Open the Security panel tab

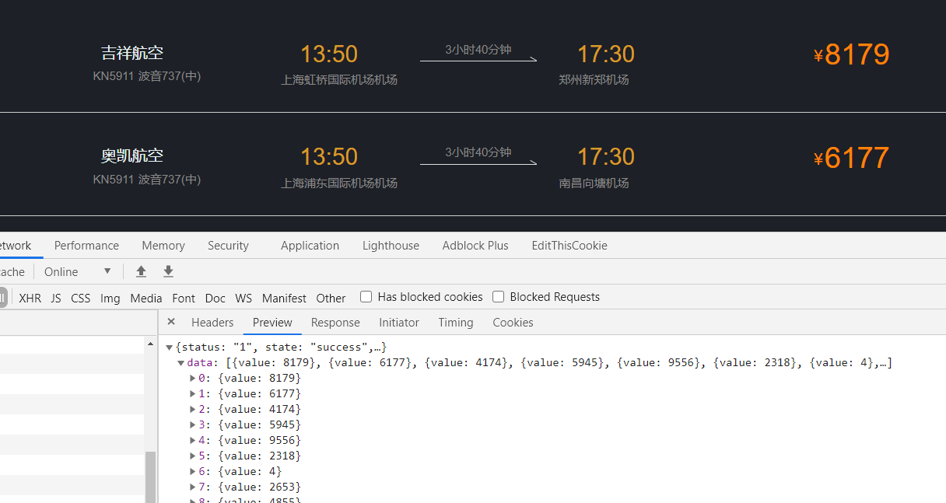coord(228,246)
